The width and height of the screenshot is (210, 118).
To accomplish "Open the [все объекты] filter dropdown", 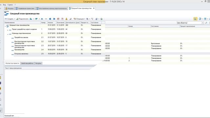I will click(203, 23).
